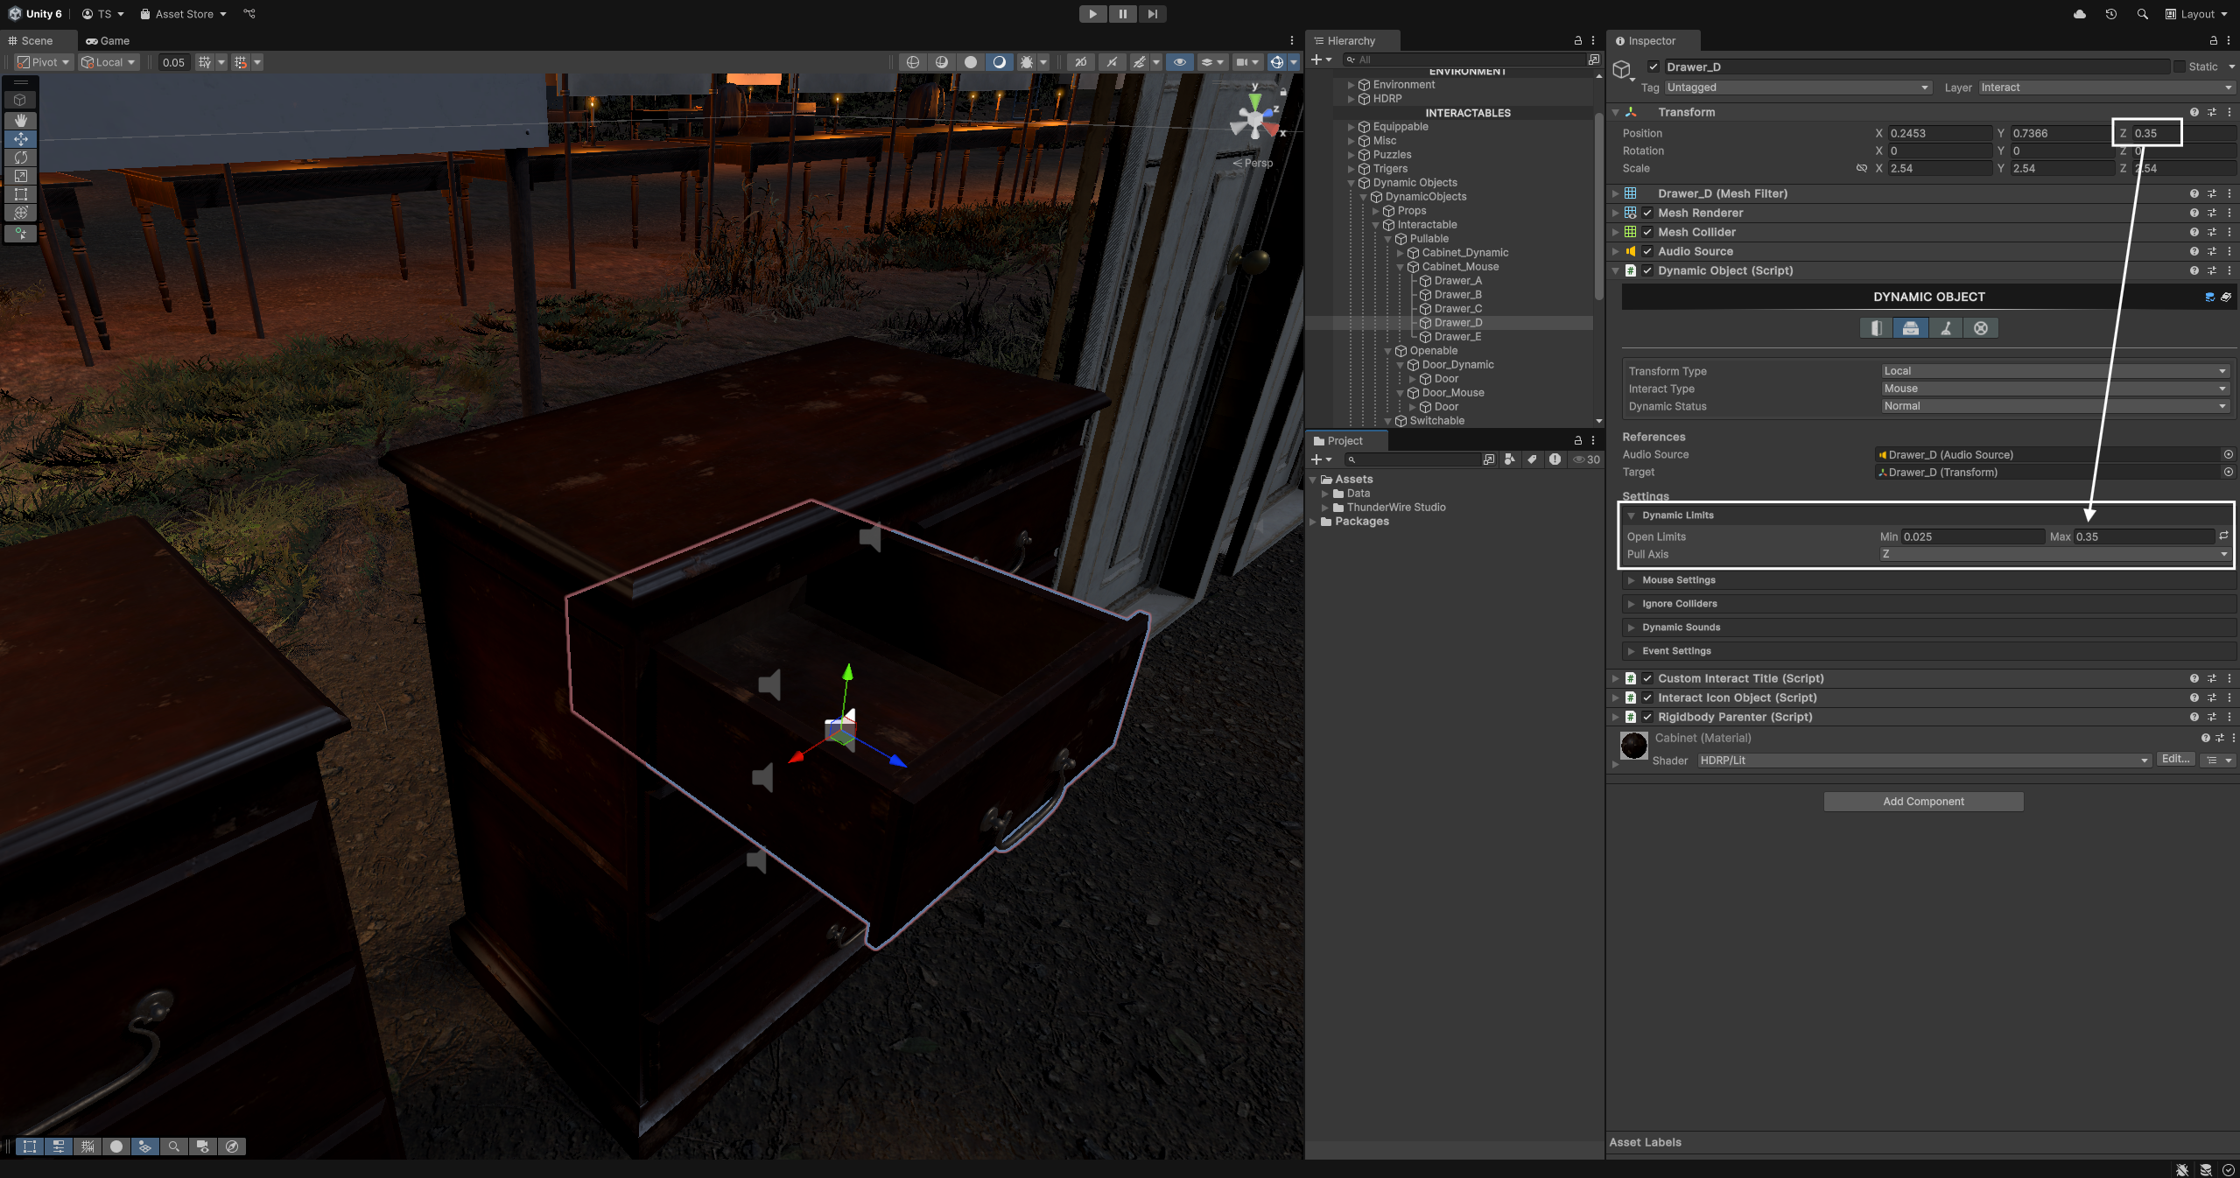Disable the Mesh Renderer component checkbox
This screenshot has width=2240, height=1178.
click(x=1647, y=213)
